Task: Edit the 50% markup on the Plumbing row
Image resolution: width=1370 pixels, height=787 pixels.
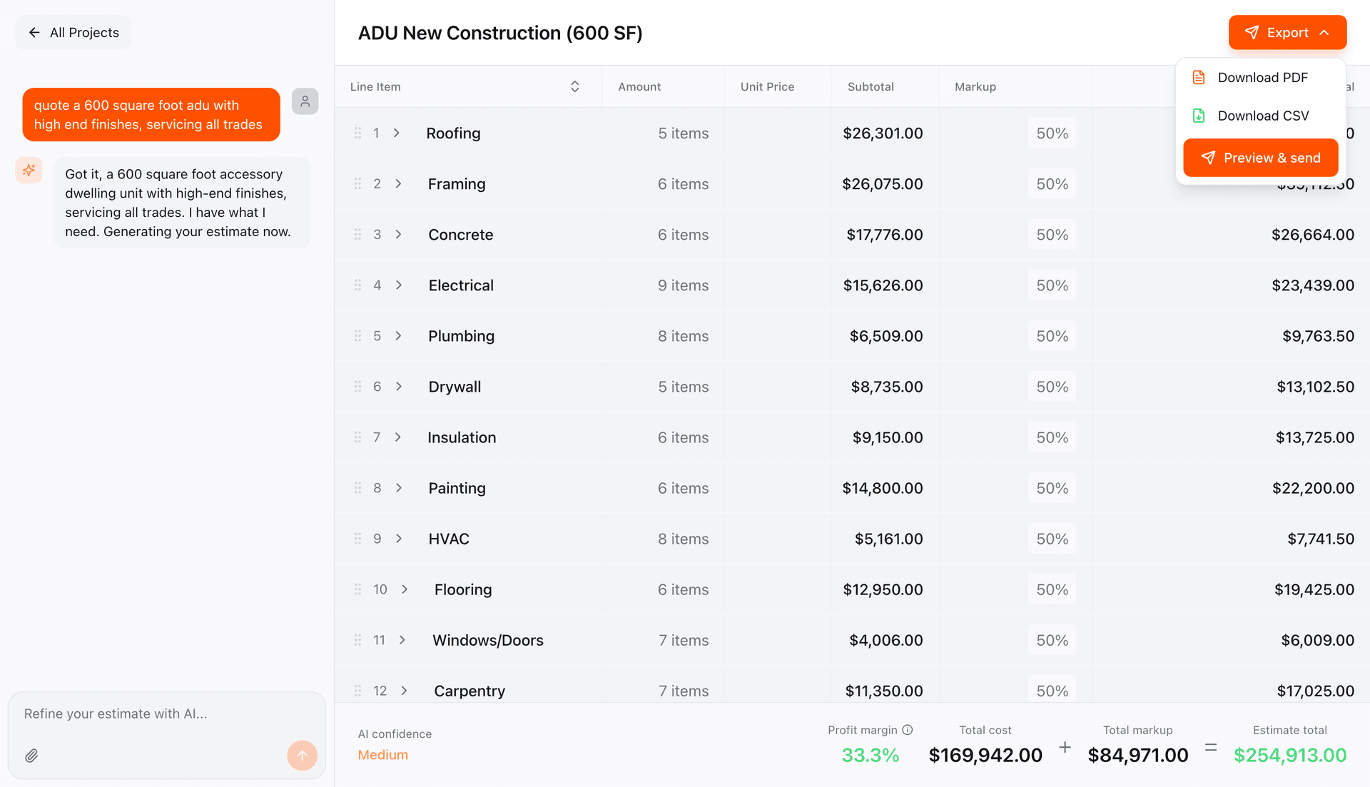Action: [1052, 336]
